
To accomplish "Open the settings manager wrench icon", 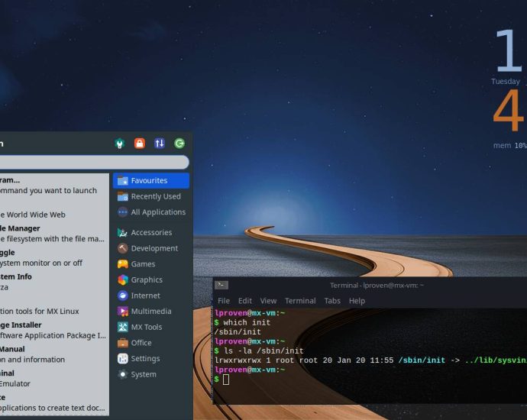I will 120,144.
